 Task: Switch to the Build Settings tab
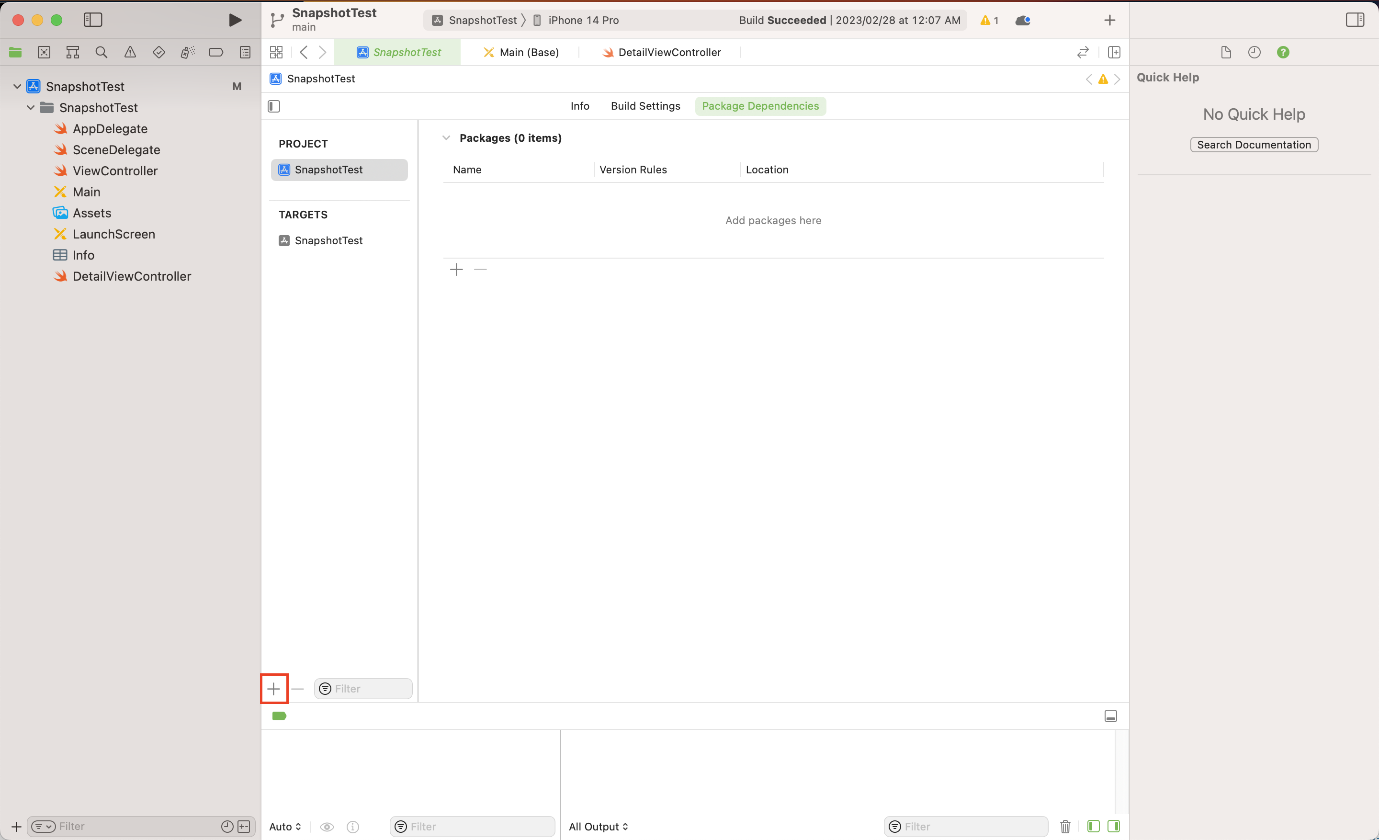coord(645,106)
